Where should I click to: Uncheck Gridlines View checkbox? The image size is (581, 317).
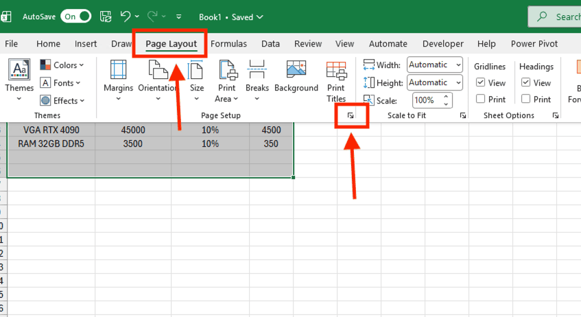tap(480, 82)
